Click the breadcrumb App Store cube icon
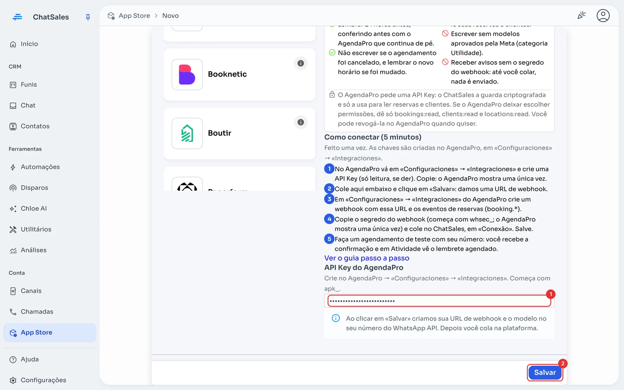Screen dimensions: 624x390 111,16
